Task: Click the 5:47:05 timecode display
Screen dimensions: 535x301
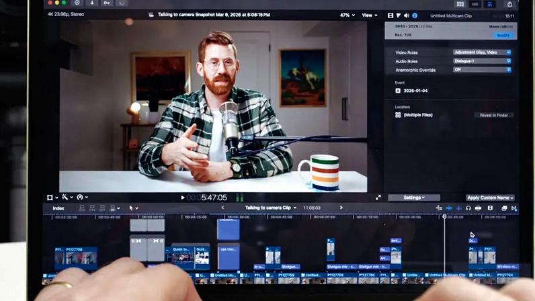Action: pos(207,198)
